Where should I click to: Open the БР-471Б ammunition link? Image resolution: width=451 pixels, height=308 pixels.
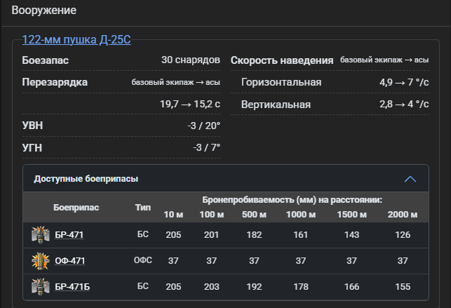point(72,287)
